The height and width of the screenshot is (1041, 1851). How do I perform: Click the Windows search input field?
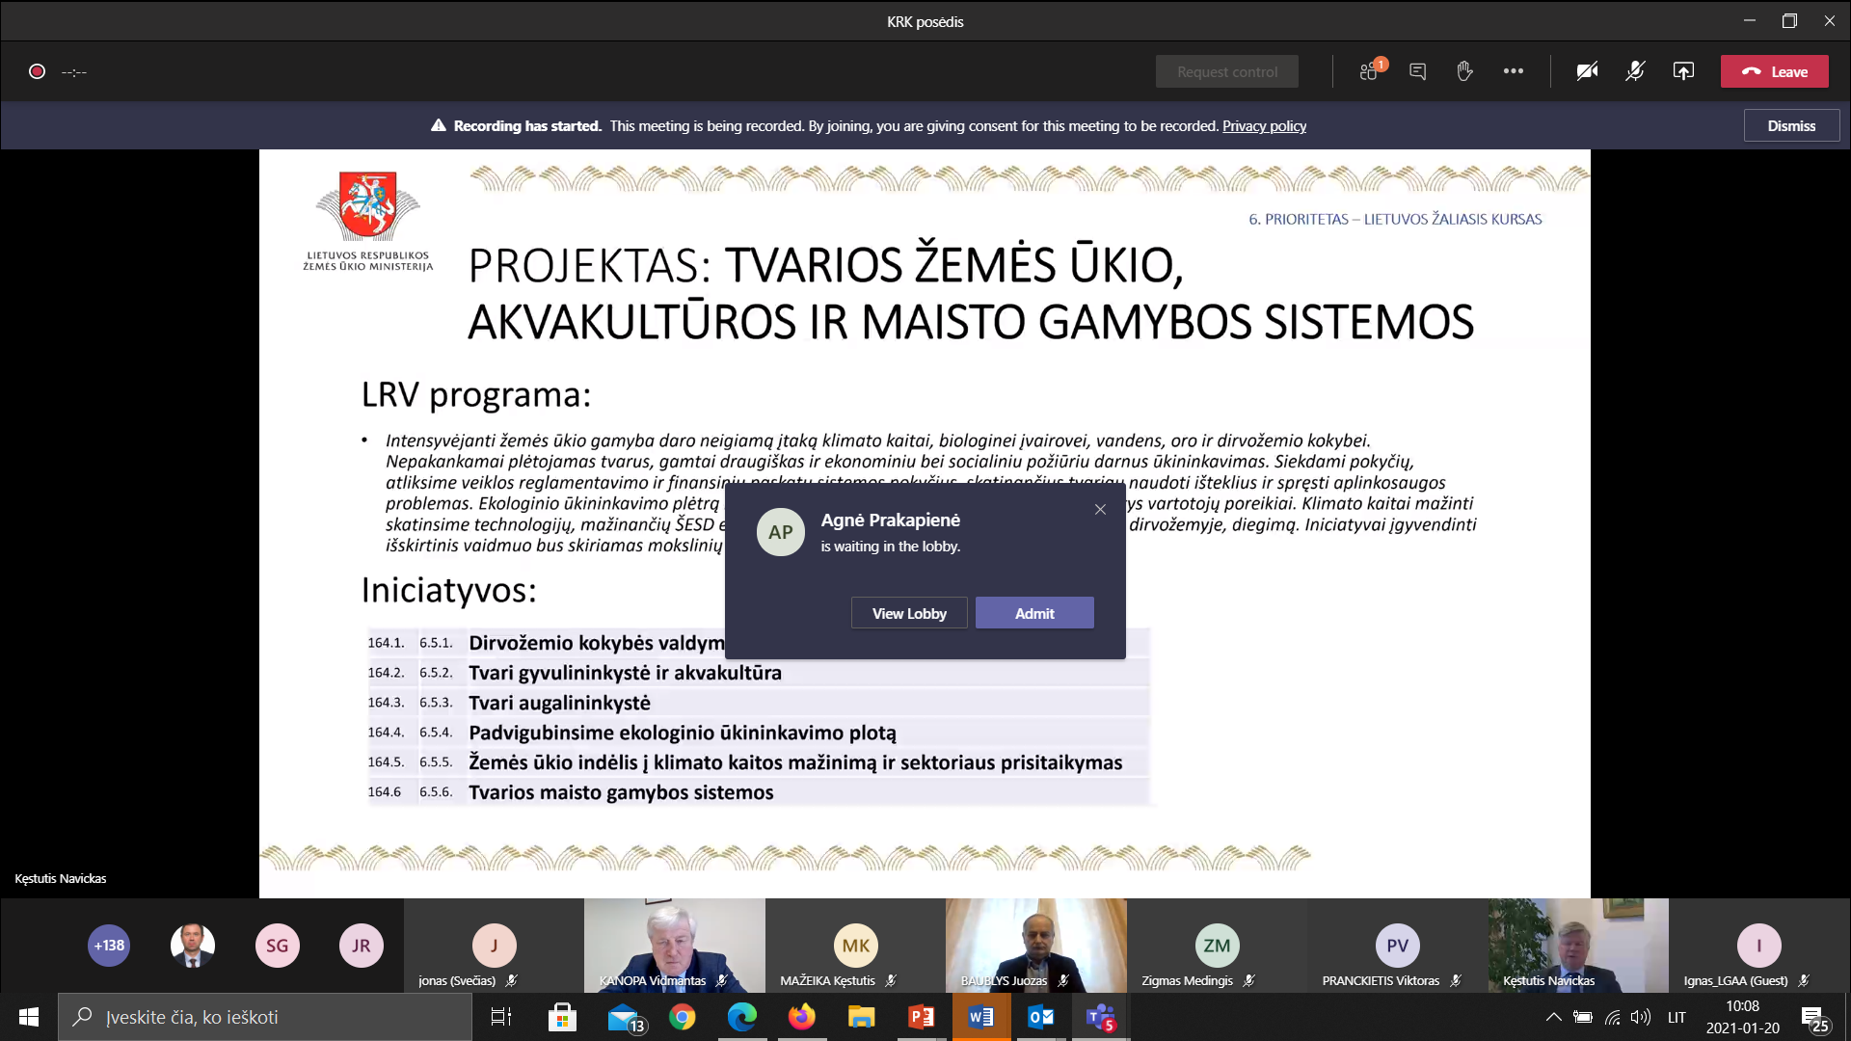265,1017
